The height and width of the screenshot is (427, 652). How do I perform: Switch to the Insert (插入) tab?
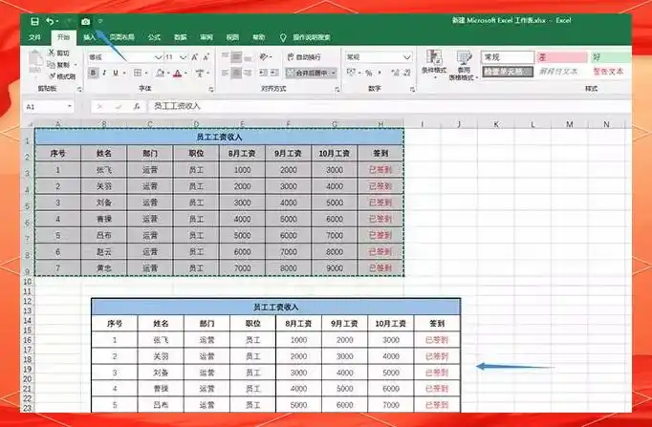tap(90, 37)
